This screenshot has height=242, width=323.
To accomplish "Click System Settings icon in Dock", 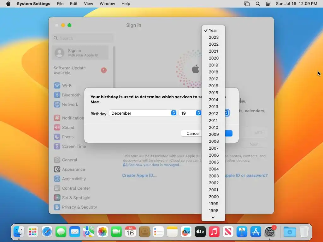I will point(270,232).
